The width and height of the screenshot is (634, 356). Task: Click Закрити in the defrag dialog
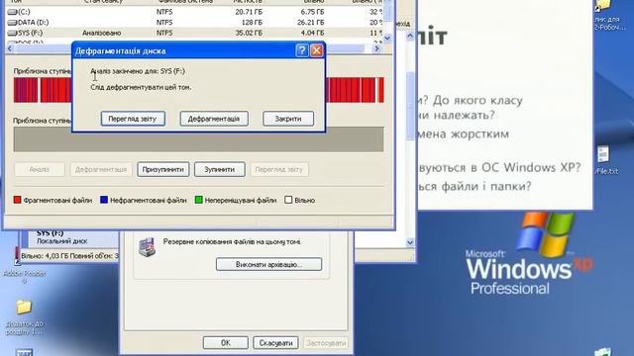(x=288, y=119)
